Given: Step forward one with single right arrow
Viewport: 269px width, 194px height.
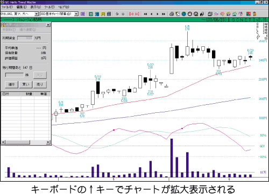Looking at the screenshot, I should click(158, 14).
